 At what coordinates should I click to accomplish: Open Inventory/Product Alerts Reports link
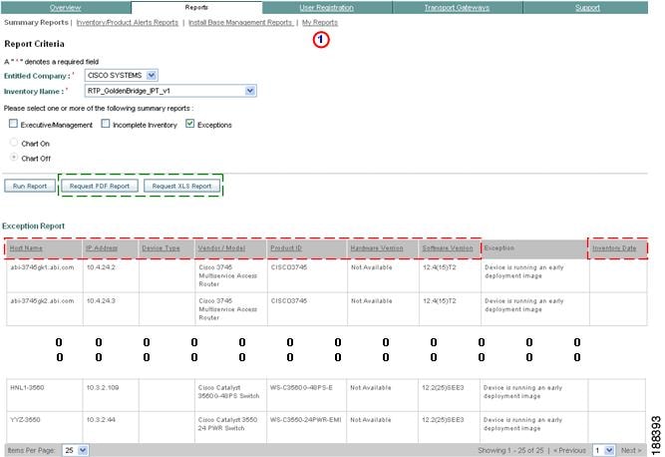[x=128, y=23]
